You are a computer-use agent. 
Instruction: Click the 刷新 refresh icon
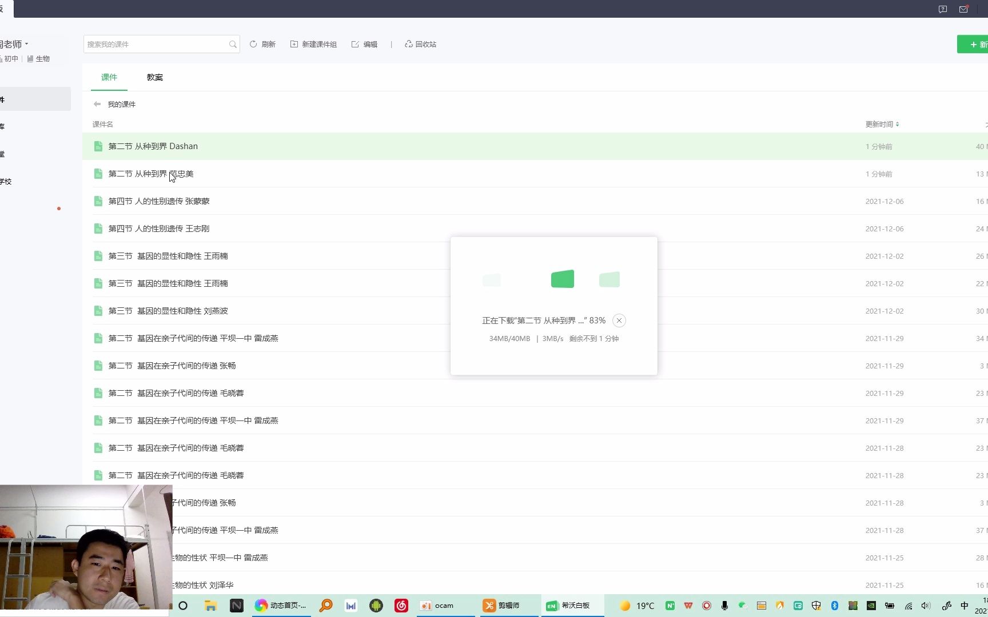pyautogui.click(x=253, y=44)
